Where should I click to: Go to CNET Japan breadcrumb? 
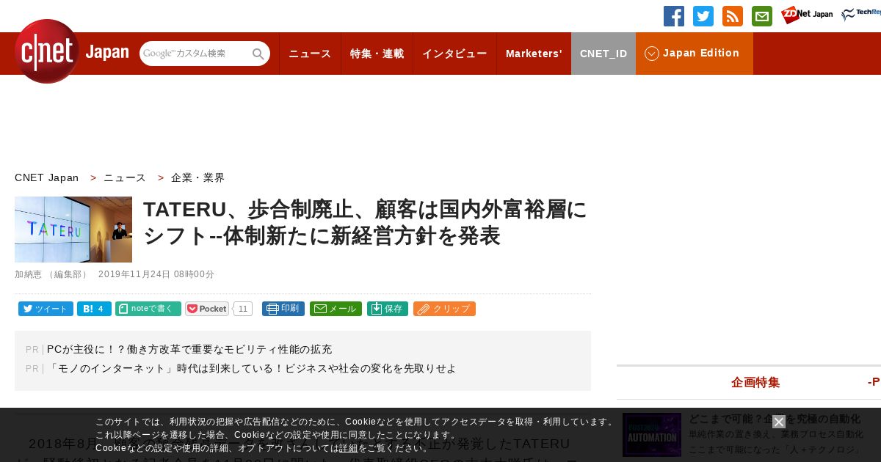[47, 177]
